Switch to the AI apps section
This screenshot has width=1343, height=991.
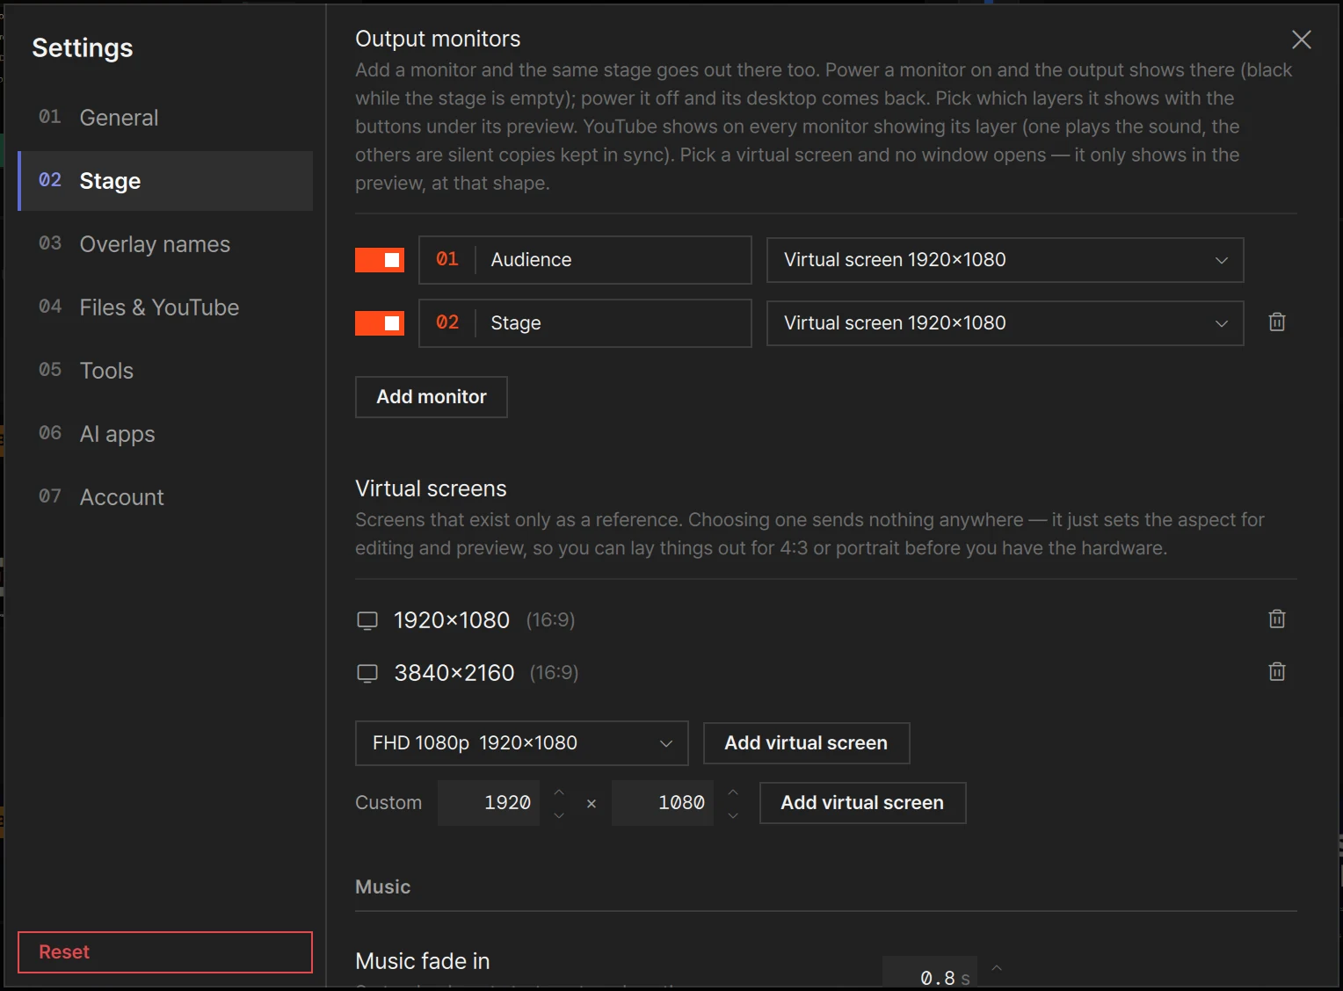[x=165, y=434]
